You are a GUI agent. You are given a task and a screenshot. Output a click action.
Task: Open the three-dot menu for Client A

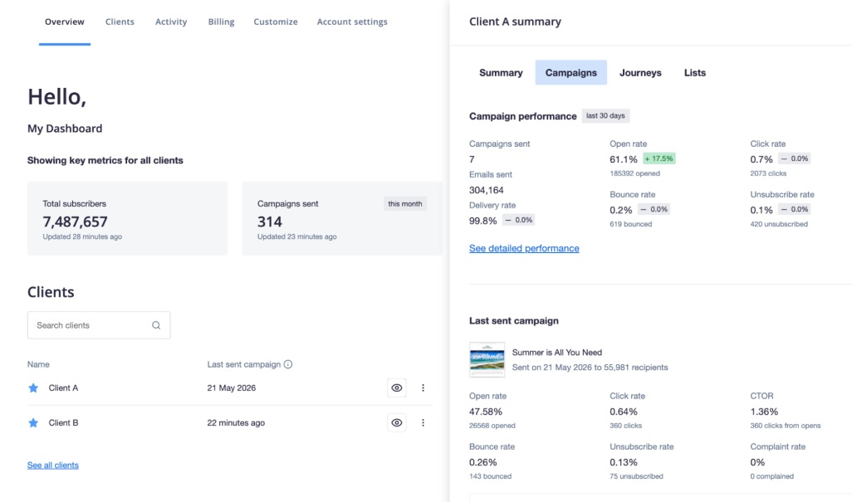coord(423,388)
